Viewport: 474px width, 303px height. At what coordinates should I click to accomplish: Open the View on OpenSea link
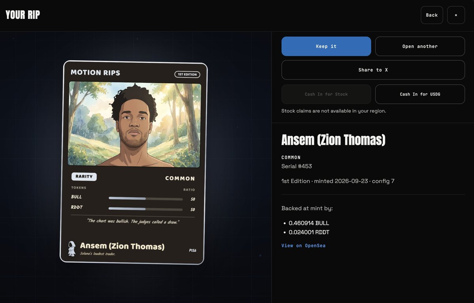click(303, 245)
